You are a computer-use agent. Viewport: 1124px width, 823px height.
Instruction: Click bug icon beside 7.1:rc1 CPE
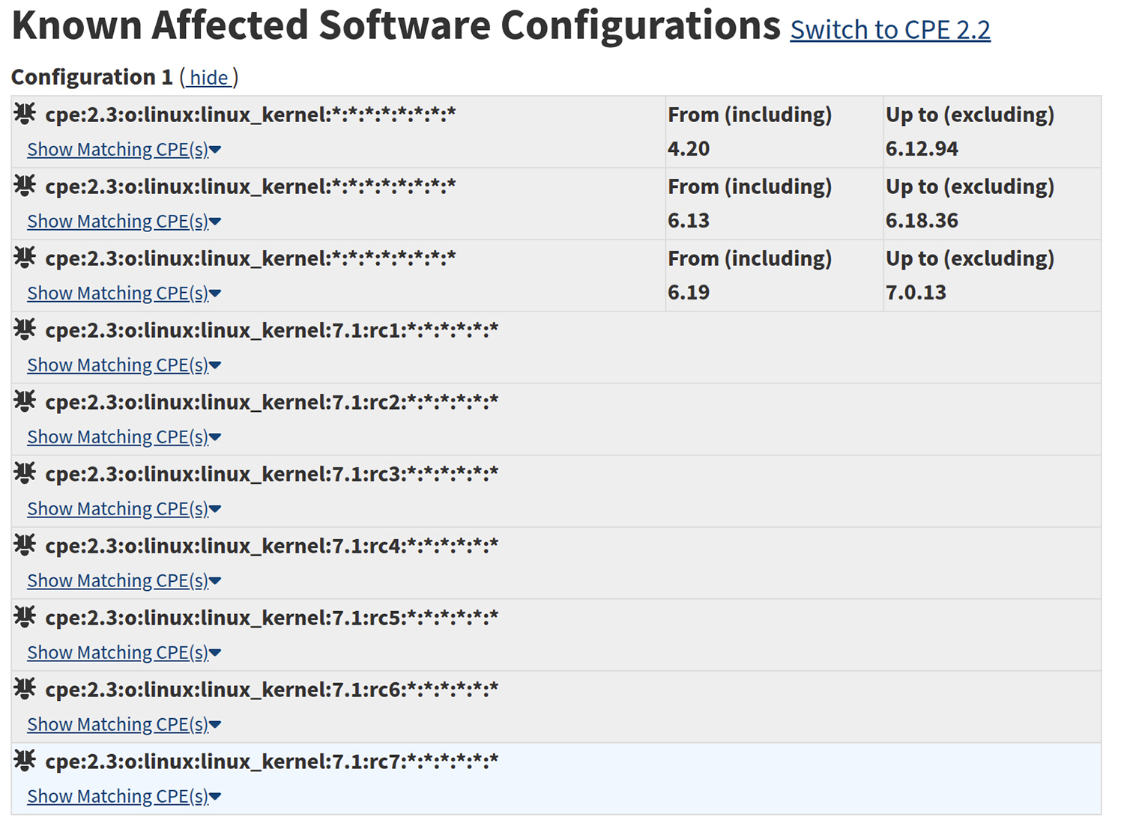pyautogui.click(x=25, y=329)
